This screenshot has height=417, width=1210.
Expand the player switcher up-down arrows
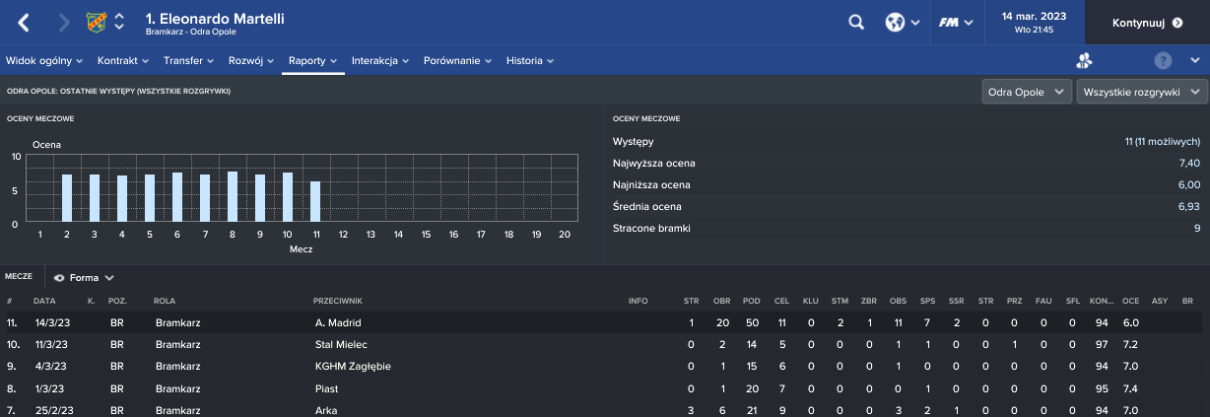tap(120, 22)
